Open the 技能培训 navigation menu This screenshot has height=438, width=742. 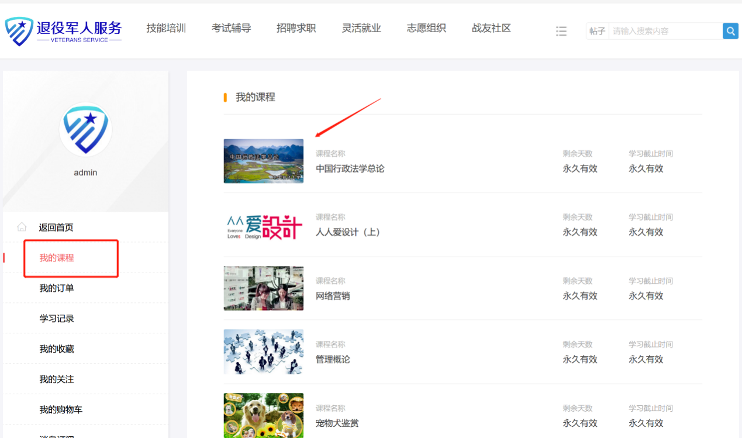pyautogui.click(x=166, y=28)
